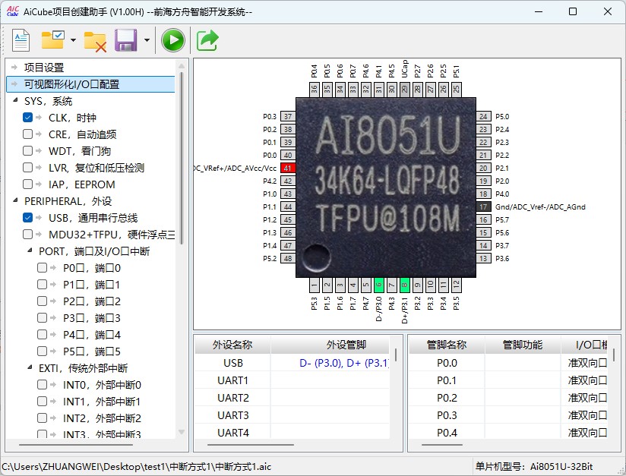Screen dimensions: 626x476
Task: Collapse the SYS, 系统 tree node
Action: 15,100
